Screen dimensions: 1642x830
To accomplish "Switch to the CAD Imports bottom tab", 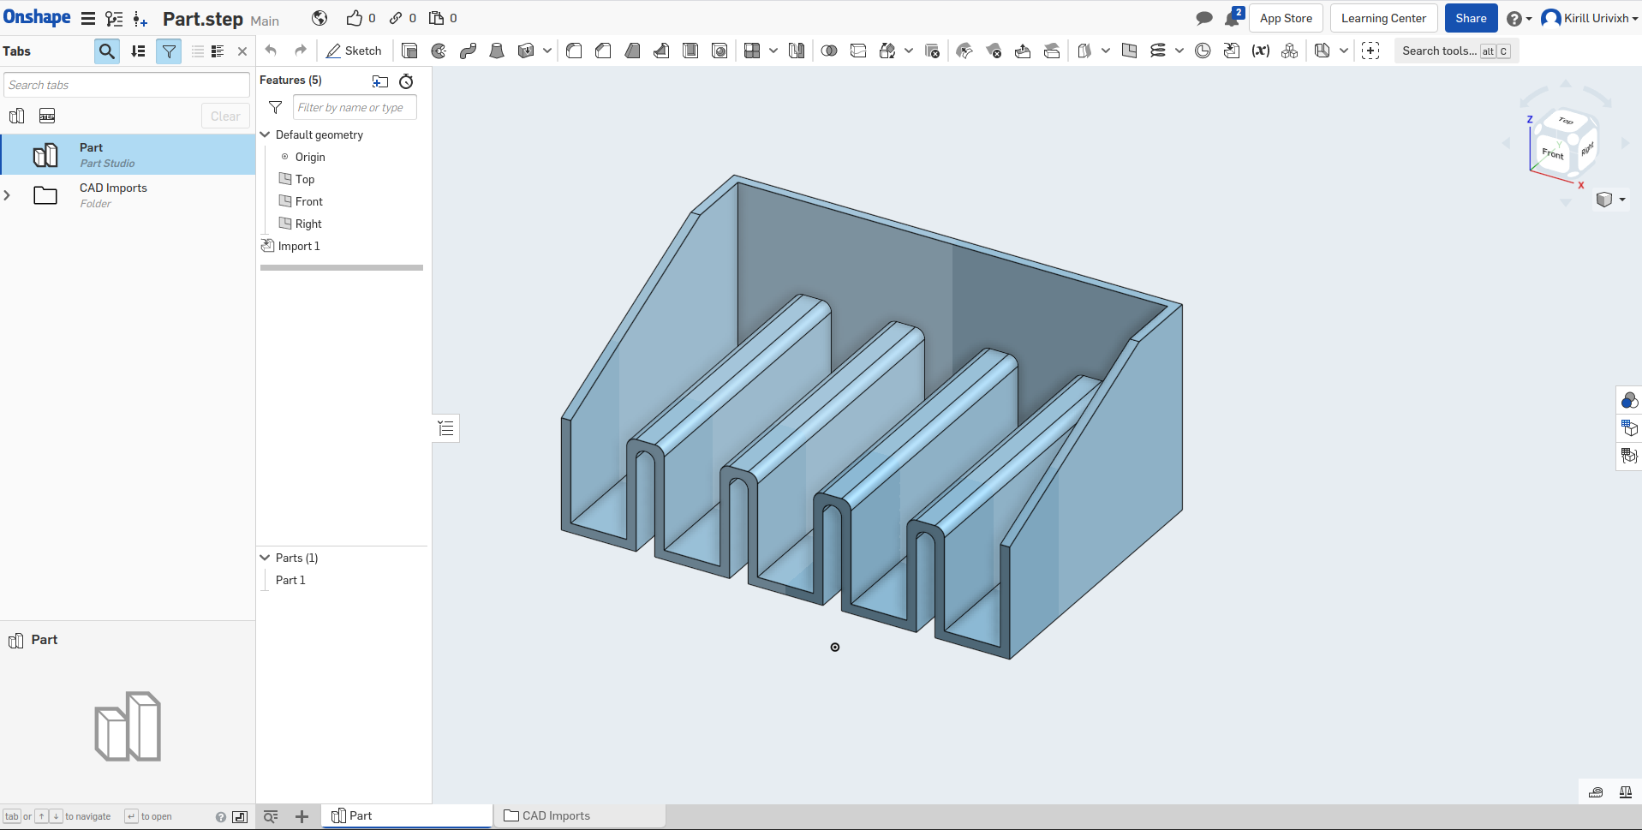I will 556,816.
